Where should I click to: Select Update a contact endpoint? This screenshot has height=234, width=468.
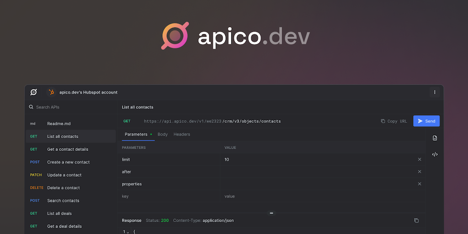tap(71, 175)
